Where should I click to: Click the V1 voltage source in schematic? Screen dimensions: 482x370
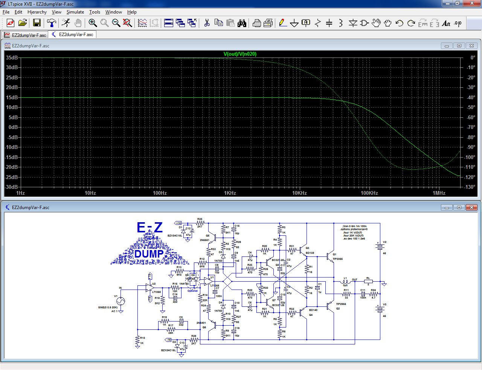pos(120,301)
